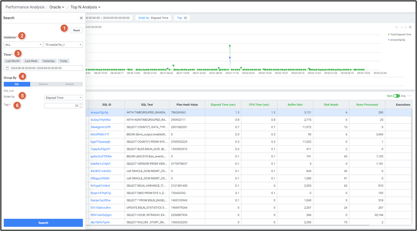Open the ALL instance group dropdown
Viewport: 417px width, 231px height.
point(23,44)
